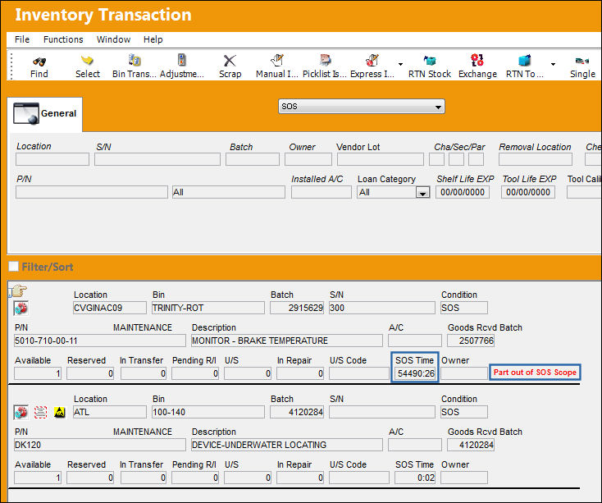The width and height of the screenshot is (602, 503).
Task: Expand the arrow next to Express Issue
Action: pos(400,64)
